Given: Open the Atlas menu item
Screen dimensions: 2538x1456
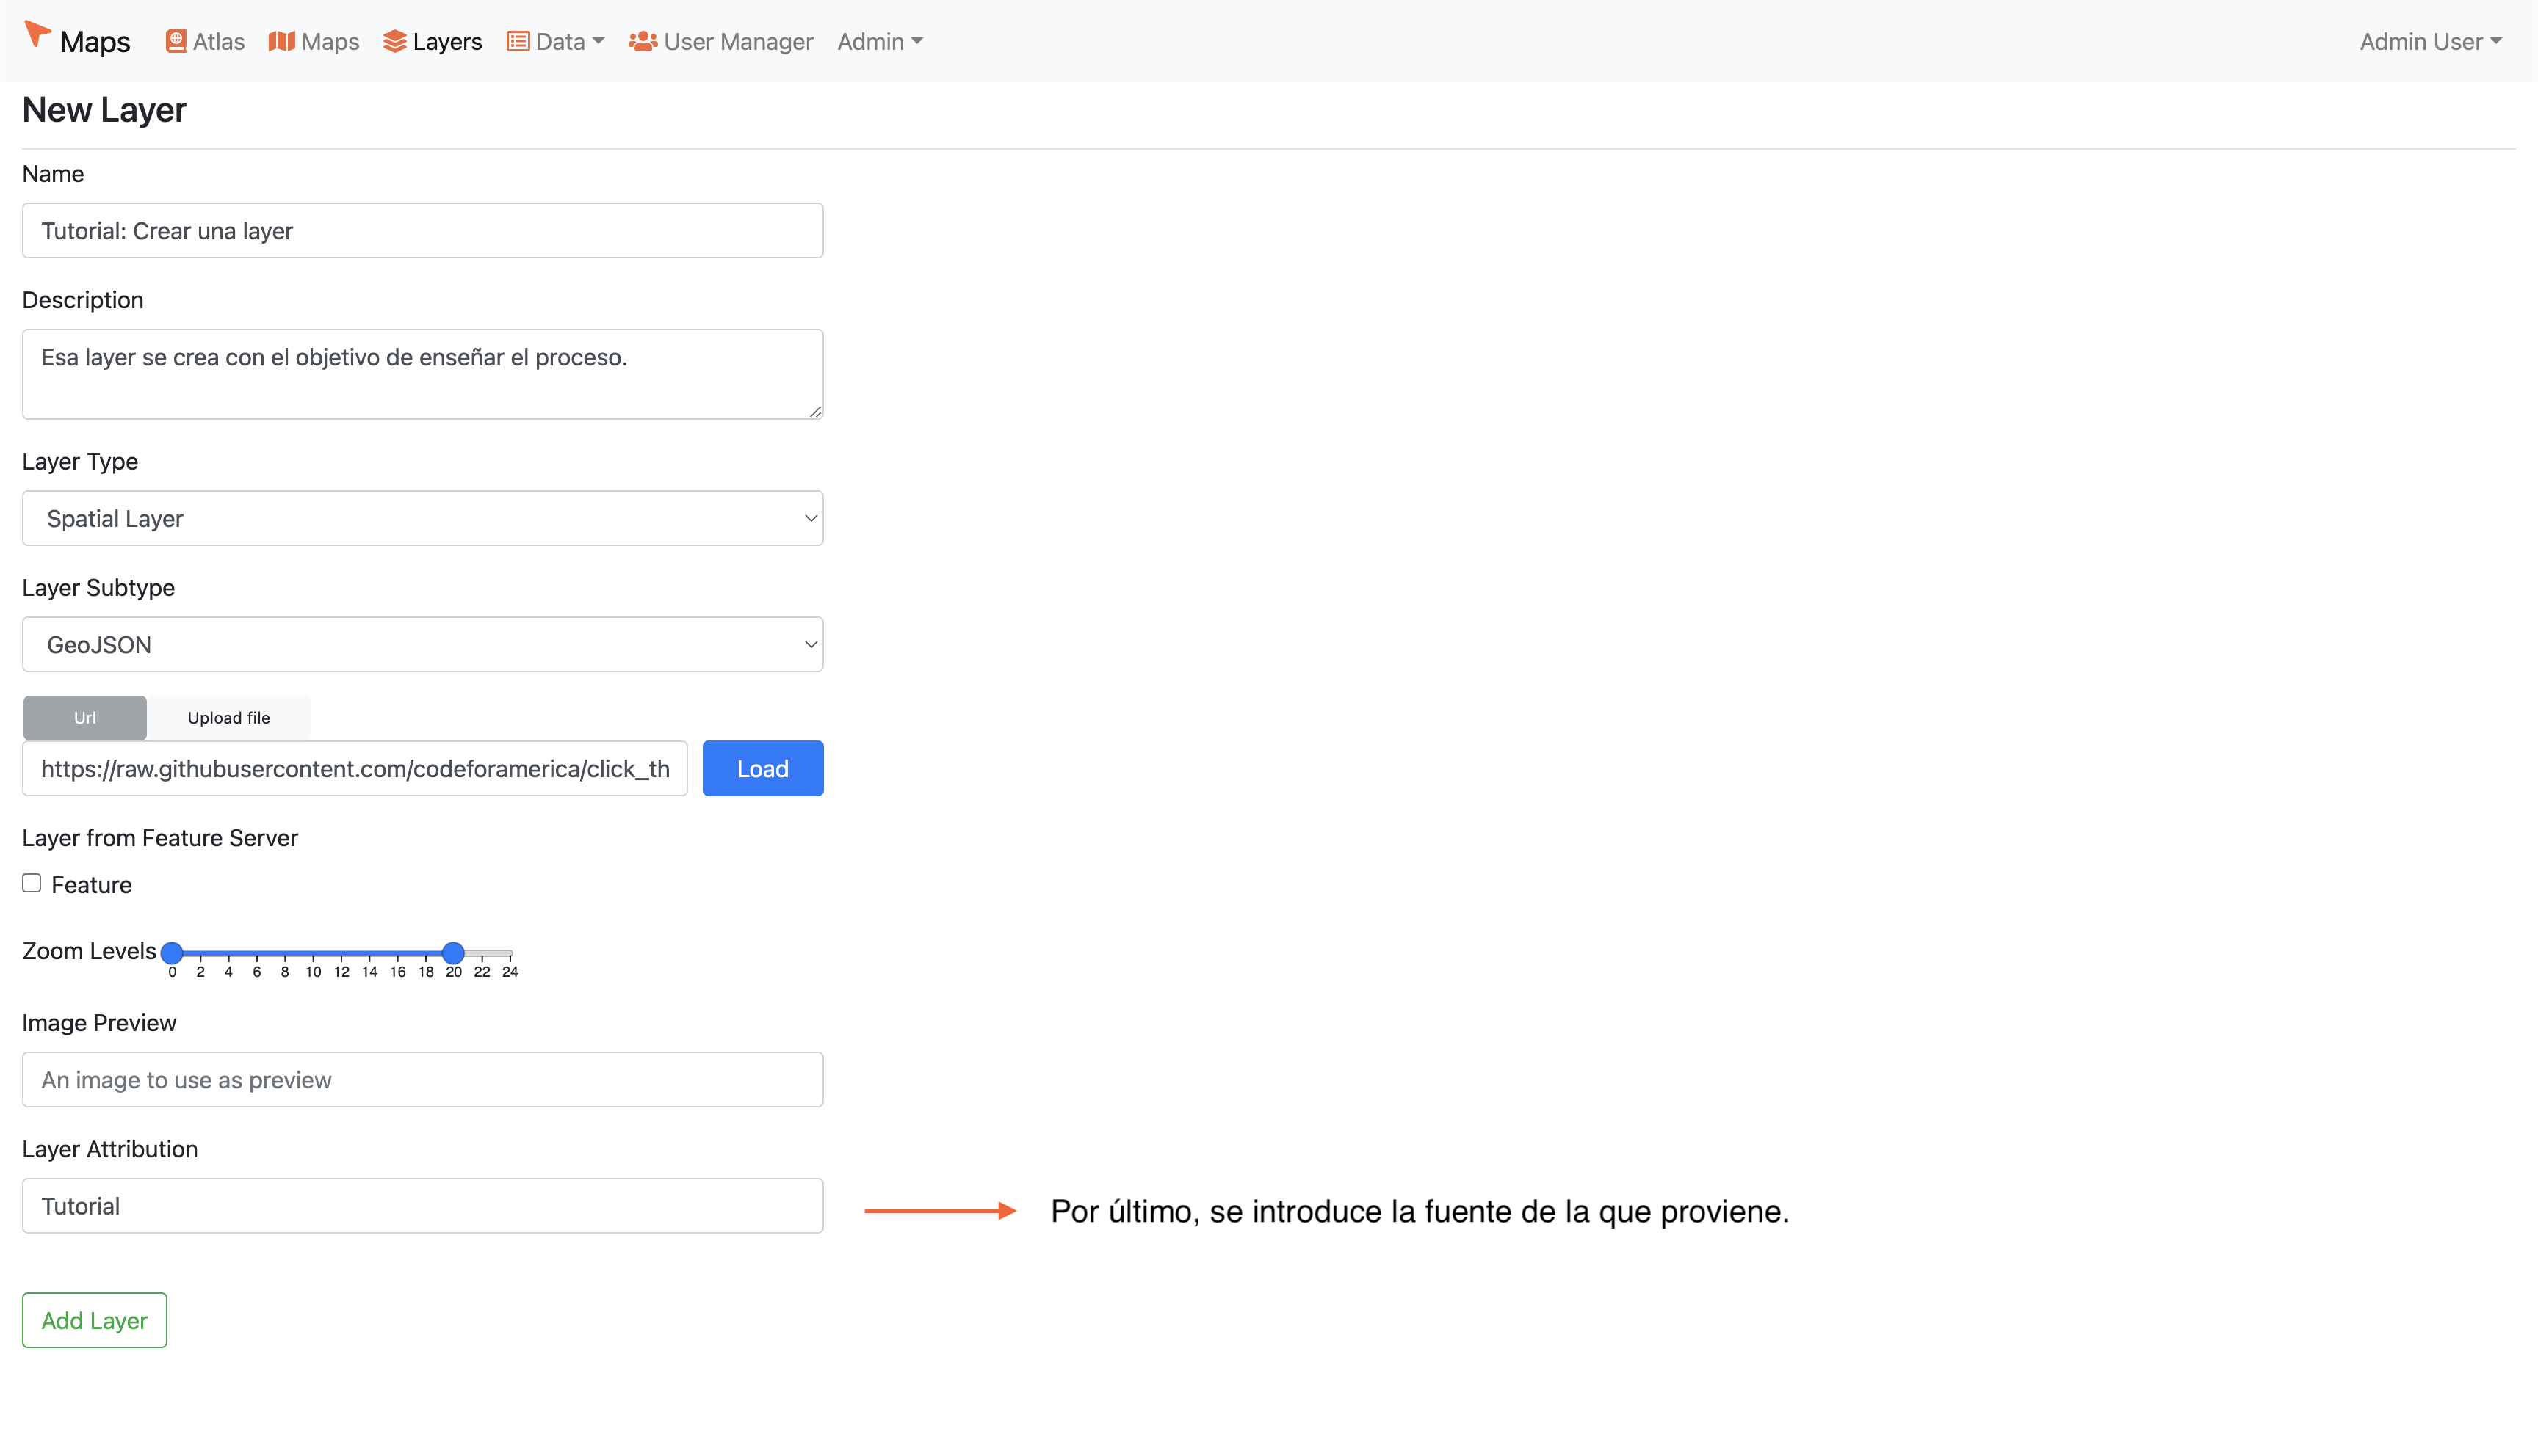Looking at the screenshot, I should [x=205, y=41].
